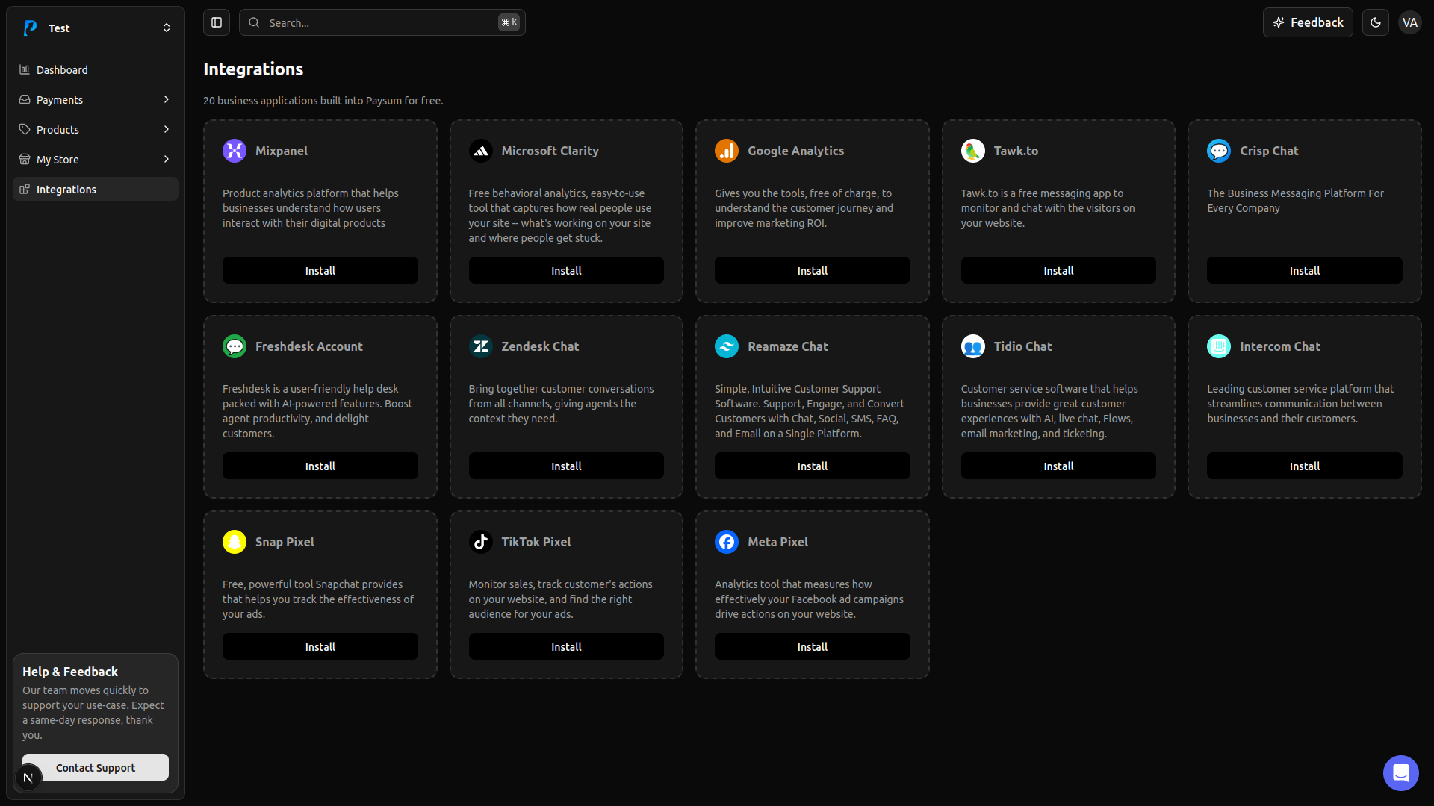Screen dimensions: 1434x806
Task: Install Microsoft Clarity
Action: [x=566, y=270]
